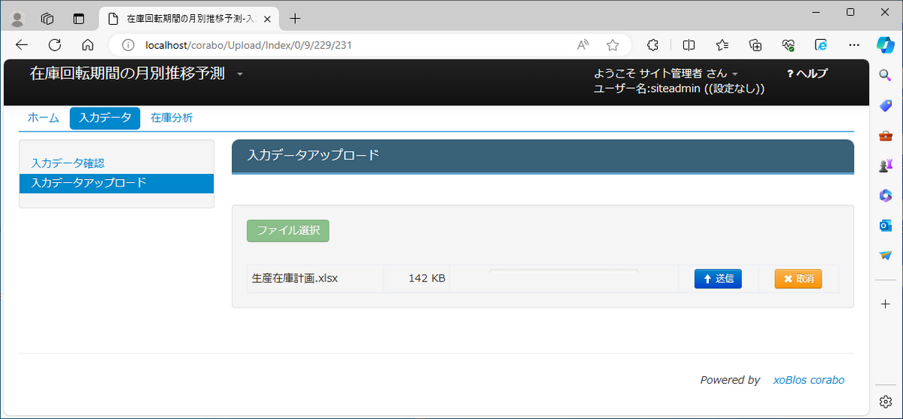Open the ヘルプ help link
903x419 pixels.
pyautogui.click(x=807, y=73)
